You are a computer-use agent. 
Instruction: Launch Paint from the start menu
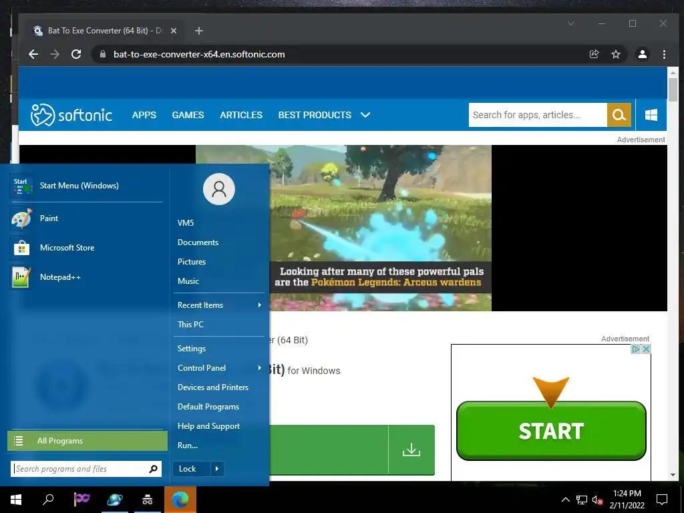click(86, 218)
